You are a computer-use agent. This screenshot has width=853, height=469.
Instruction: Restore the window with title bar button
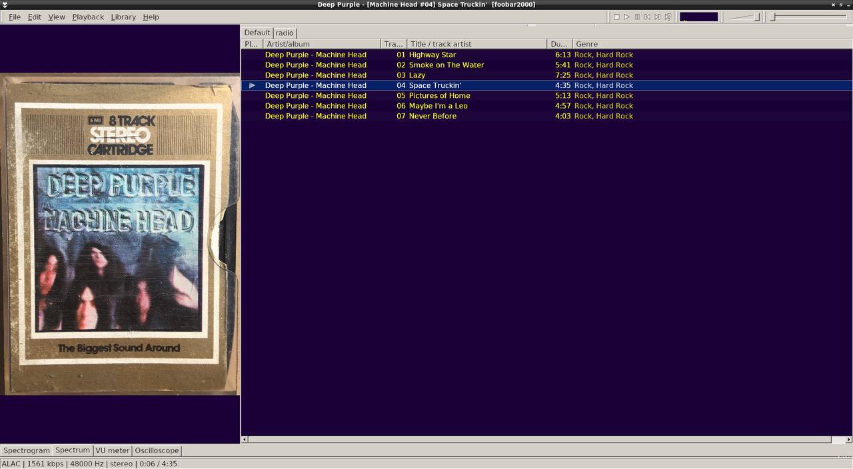click(841, 5)
